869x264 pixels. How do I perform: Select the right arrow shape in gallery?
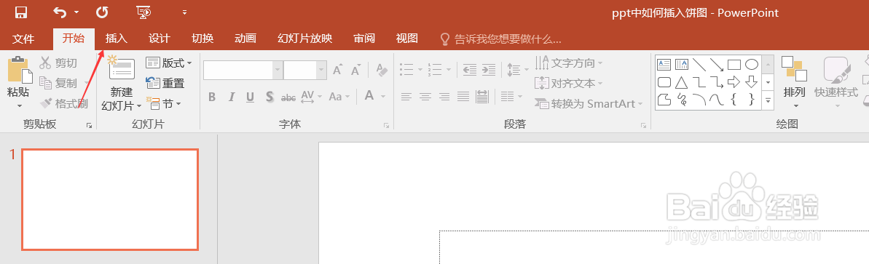tap(734, 82)
